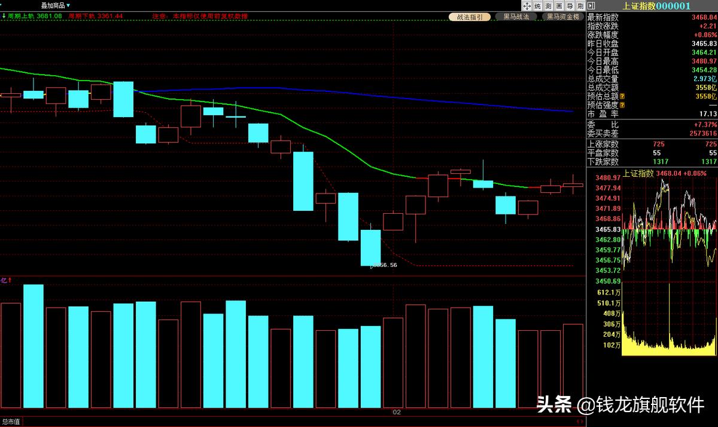Image resolution: width=718 pixels, height=427 pixels.
Task: Click the 平盘家数 row label
Action: coord(603,153)
